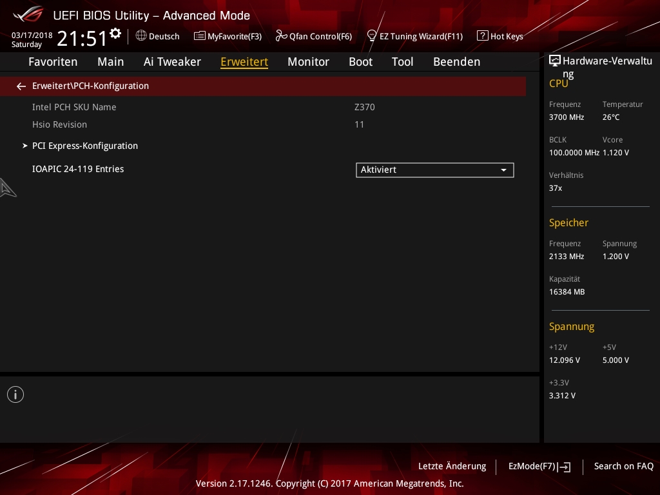Open the IOAPIC 24-119 Entries dropdown
This screenshot has height=495, width=660.
coord(435,170)
